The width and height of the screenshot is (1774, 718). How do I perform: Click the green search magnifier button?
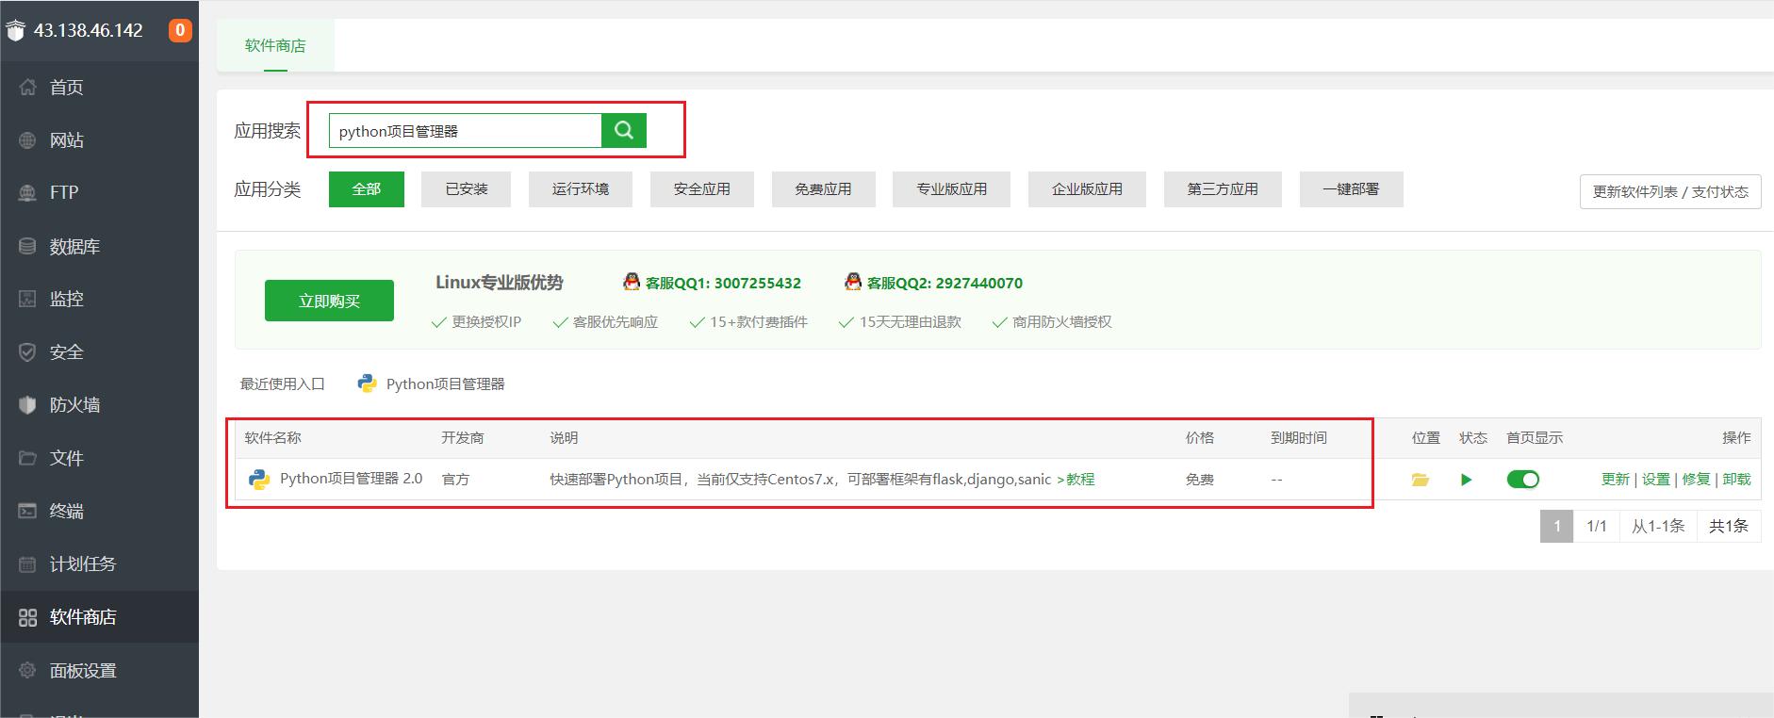624,130
